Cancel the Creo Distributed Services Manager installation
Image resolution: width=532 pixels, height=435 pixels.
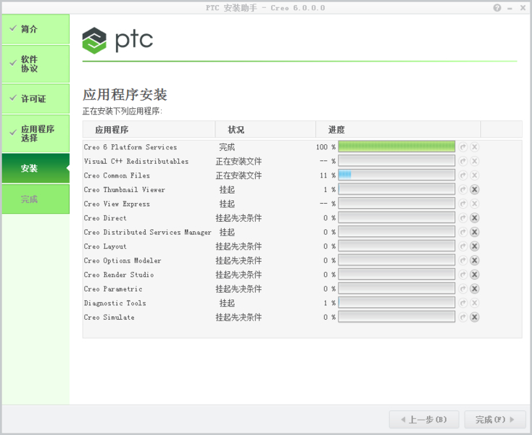pyautogui.click(x=475, y=232)
